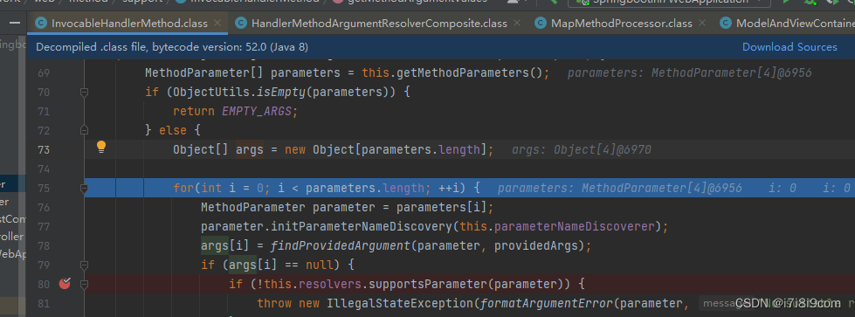Collapse the fold marker on line 72

coord(84,131)
